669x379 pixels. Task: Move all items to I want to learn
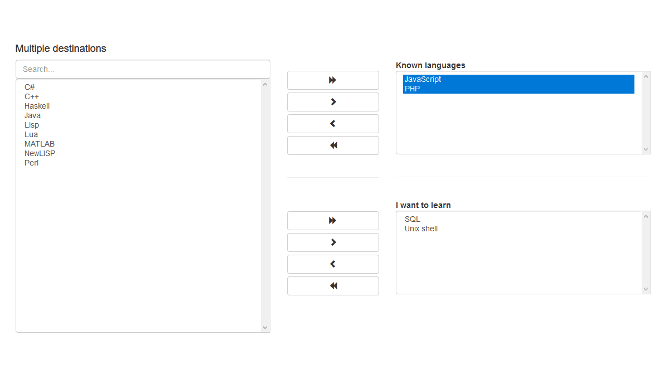pyautogui.click(x=333, y=221)
